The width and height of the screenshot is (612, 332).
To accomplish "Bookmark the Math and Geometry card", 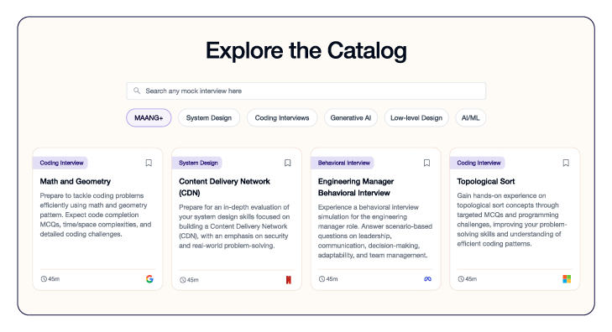I will [149, 163].
